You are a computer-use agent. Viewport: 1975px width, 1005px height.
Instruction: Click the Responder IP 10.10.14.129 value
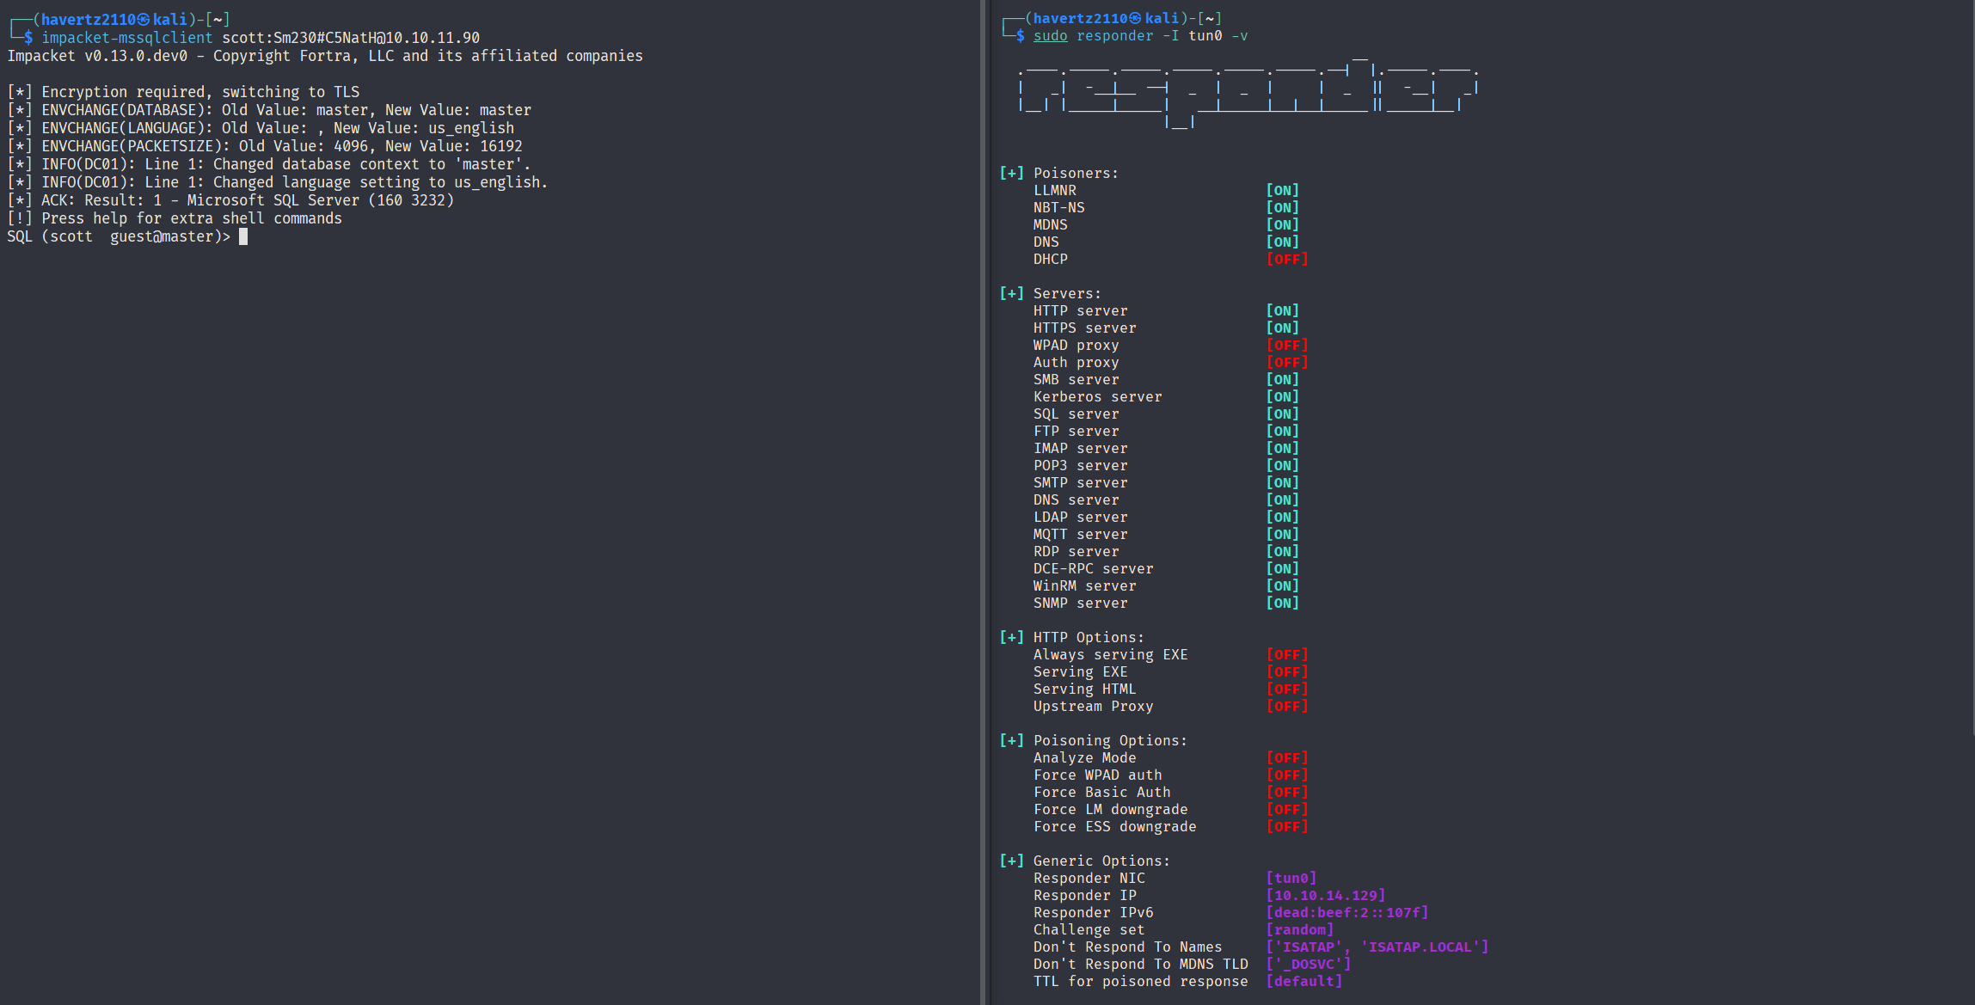pyautogui.click(x=1325, y=896)
